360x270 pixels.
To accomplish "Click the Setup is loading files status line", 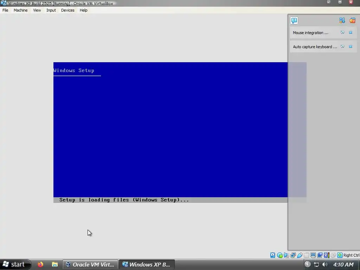I will point(124,200).
